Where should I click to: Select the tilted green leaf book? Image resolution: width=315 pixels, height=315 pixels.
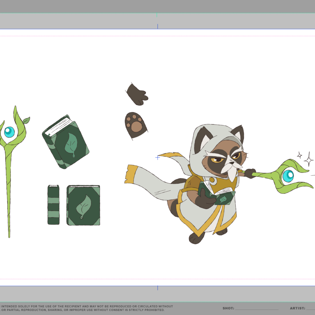click(66, 142)
